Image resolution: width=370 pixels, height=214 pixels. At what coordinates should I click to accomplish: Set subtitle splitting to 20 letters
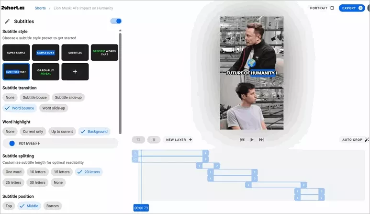point(89,172)
